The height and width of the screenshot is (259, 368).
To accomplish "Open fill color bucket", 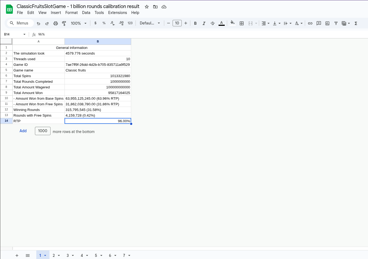I will [x=233, y=23].
